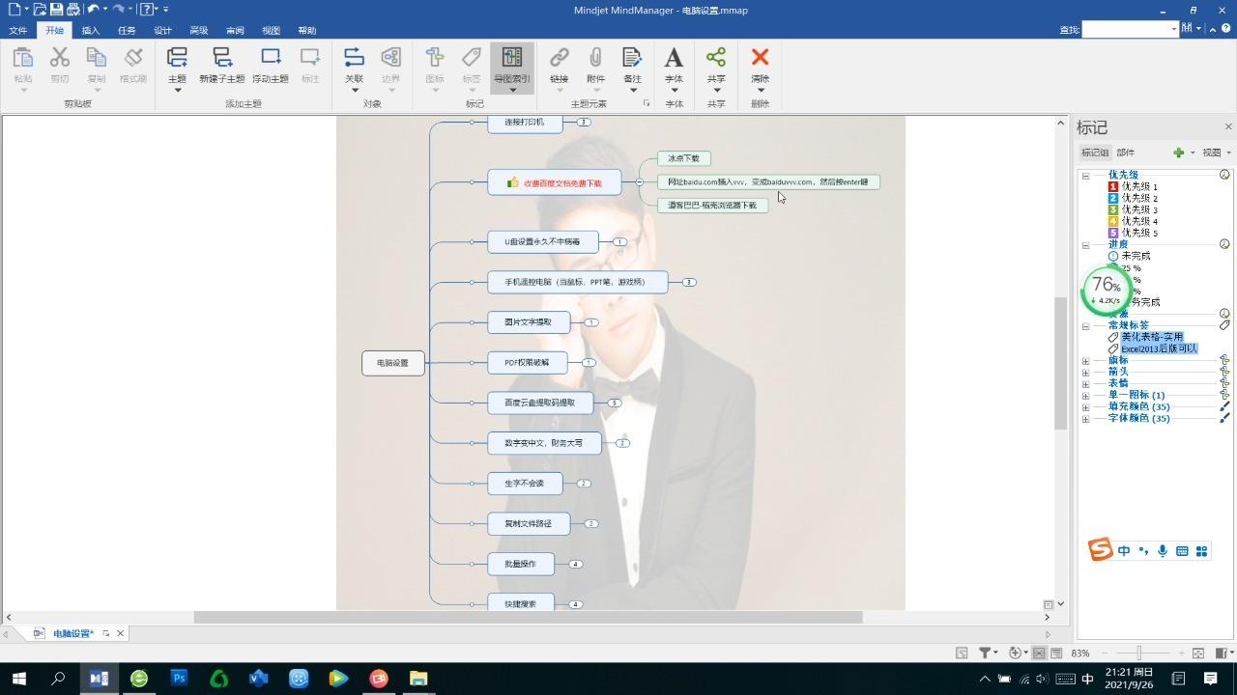This screenshot has width=1237, height=695.
Task: Open Photoshop from the taskbar
Action: tap(179, 679)
